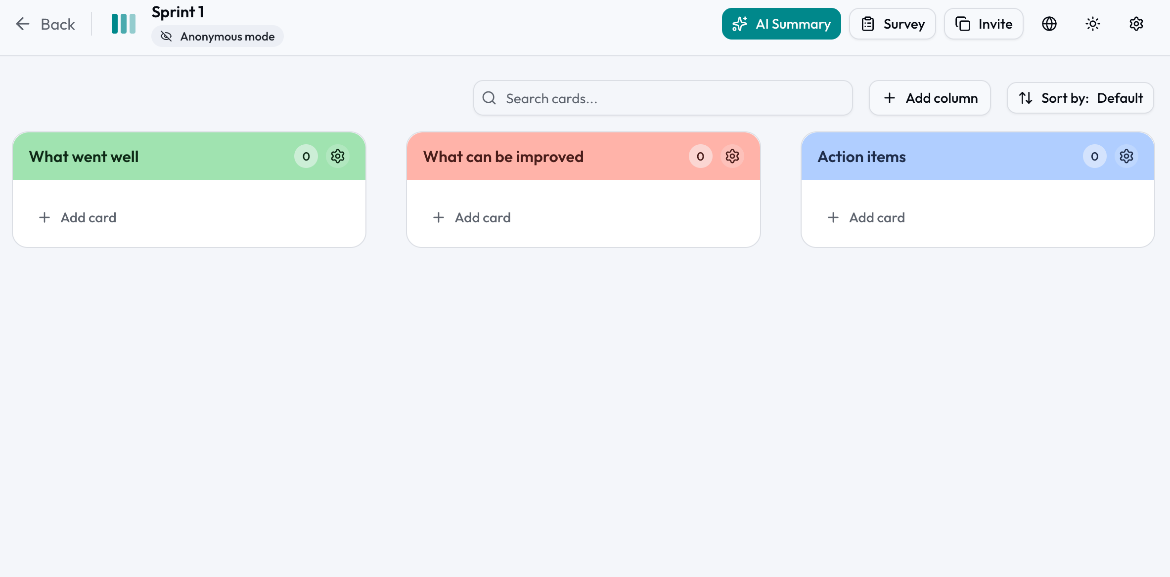Viewport: 1170px width, 577px height.
Task: Toggle Anonymous mode off
Action: click(x=217, y=36)
